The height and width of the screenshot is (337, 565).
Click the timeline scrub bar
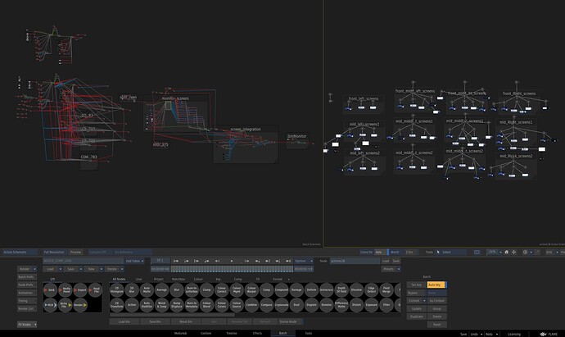tap(232, 269)
